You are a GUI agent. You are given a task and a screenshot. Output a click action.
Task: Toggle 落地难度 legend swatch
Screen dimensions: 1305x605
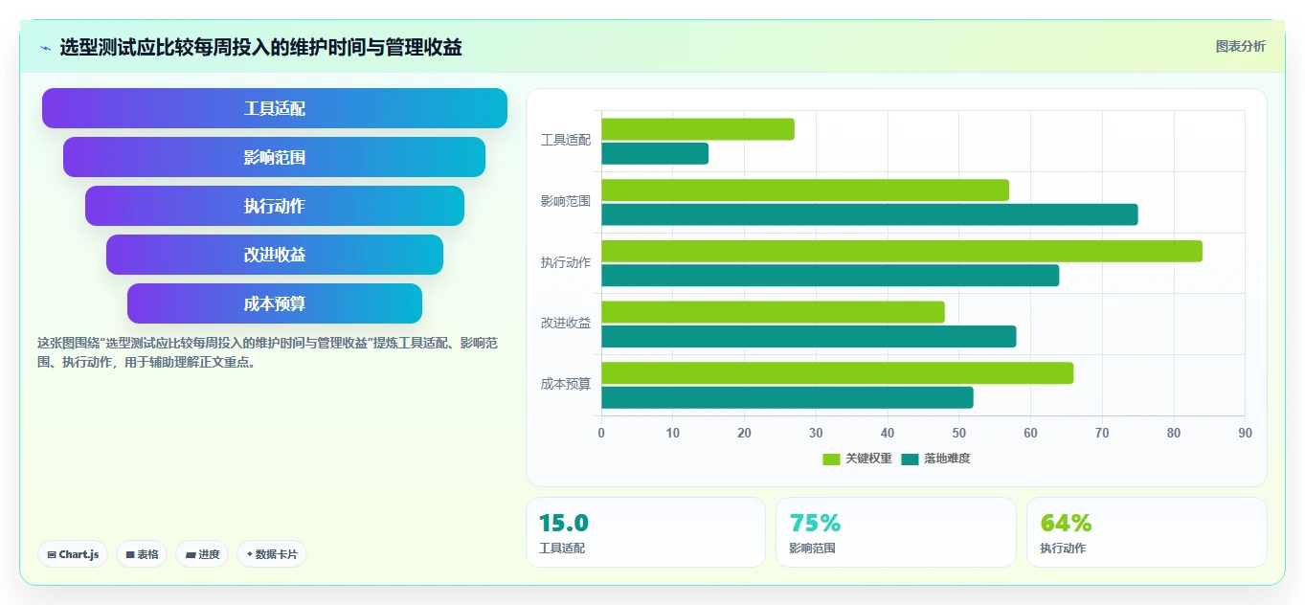click(x=910, y=459)
